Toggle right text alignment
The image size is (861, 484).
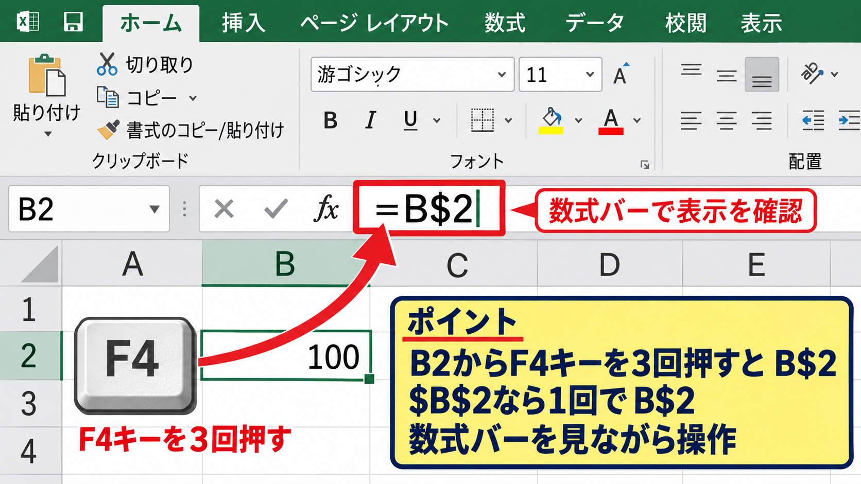(762, 120)
